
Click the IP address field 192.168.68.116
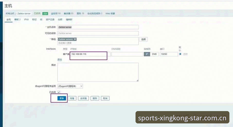coord(90,54)
